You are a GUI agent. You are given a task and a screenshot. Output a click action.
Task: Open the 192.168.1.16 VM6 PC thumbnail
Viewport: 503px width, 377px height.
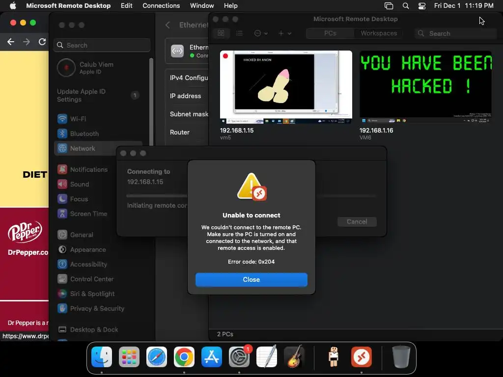[425, 87]
